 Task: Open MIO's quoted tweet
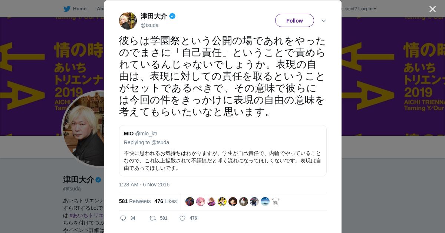[x=223, y=151]
